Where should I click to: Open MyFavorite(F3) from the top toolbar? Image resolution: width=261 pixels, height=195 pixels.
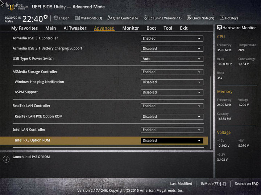coord(77,18)
